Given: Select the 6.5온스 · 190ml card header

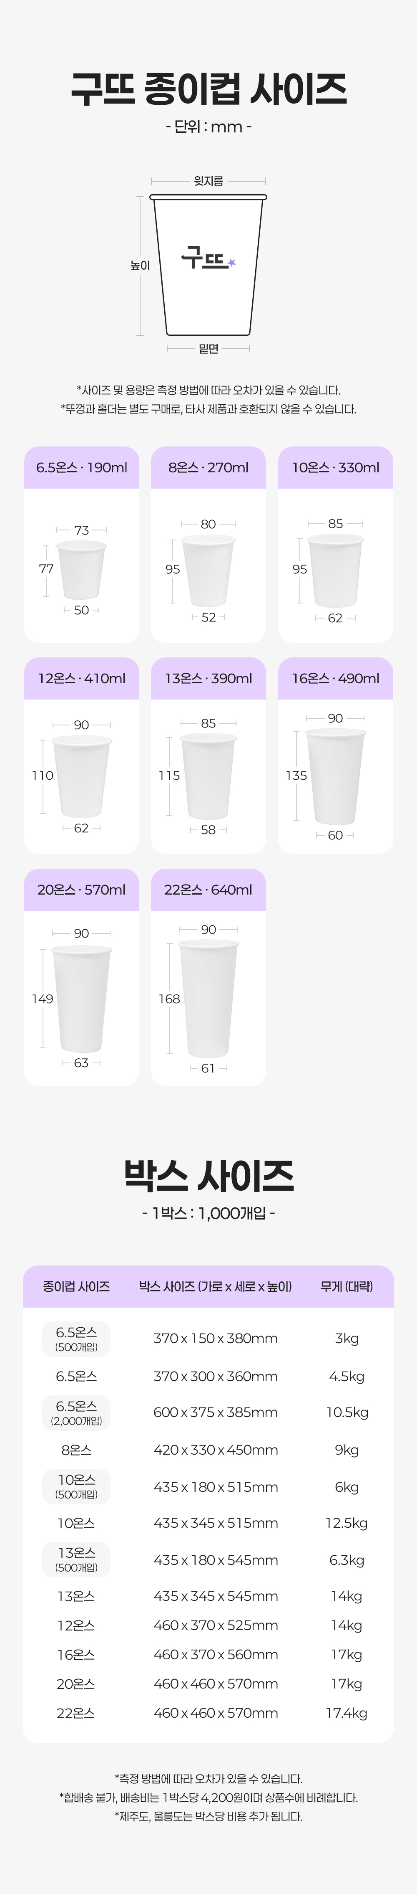Looking at the screenshot, I should [81, 468].
